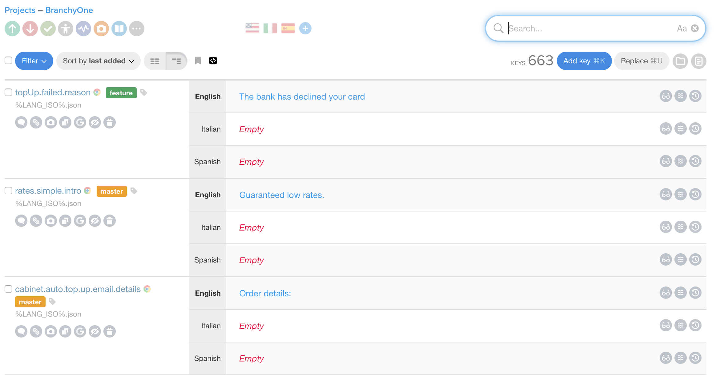Open the 'Sort by last added' dropdown
The height and width of the screenshot is (375, 716).
[98, 61]
